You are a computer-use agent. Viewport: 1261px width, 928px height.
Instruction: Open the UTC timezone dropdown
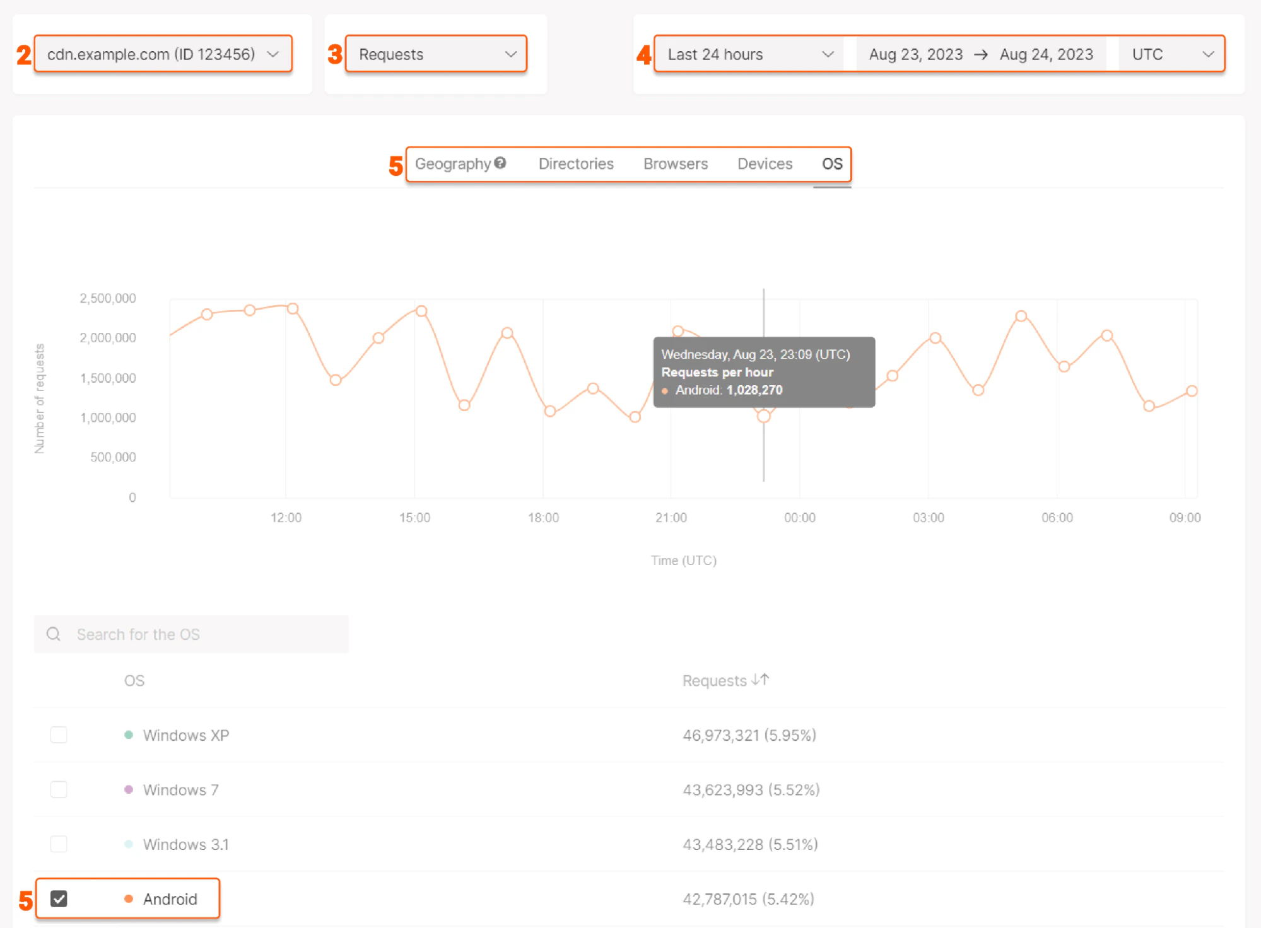1208,54
